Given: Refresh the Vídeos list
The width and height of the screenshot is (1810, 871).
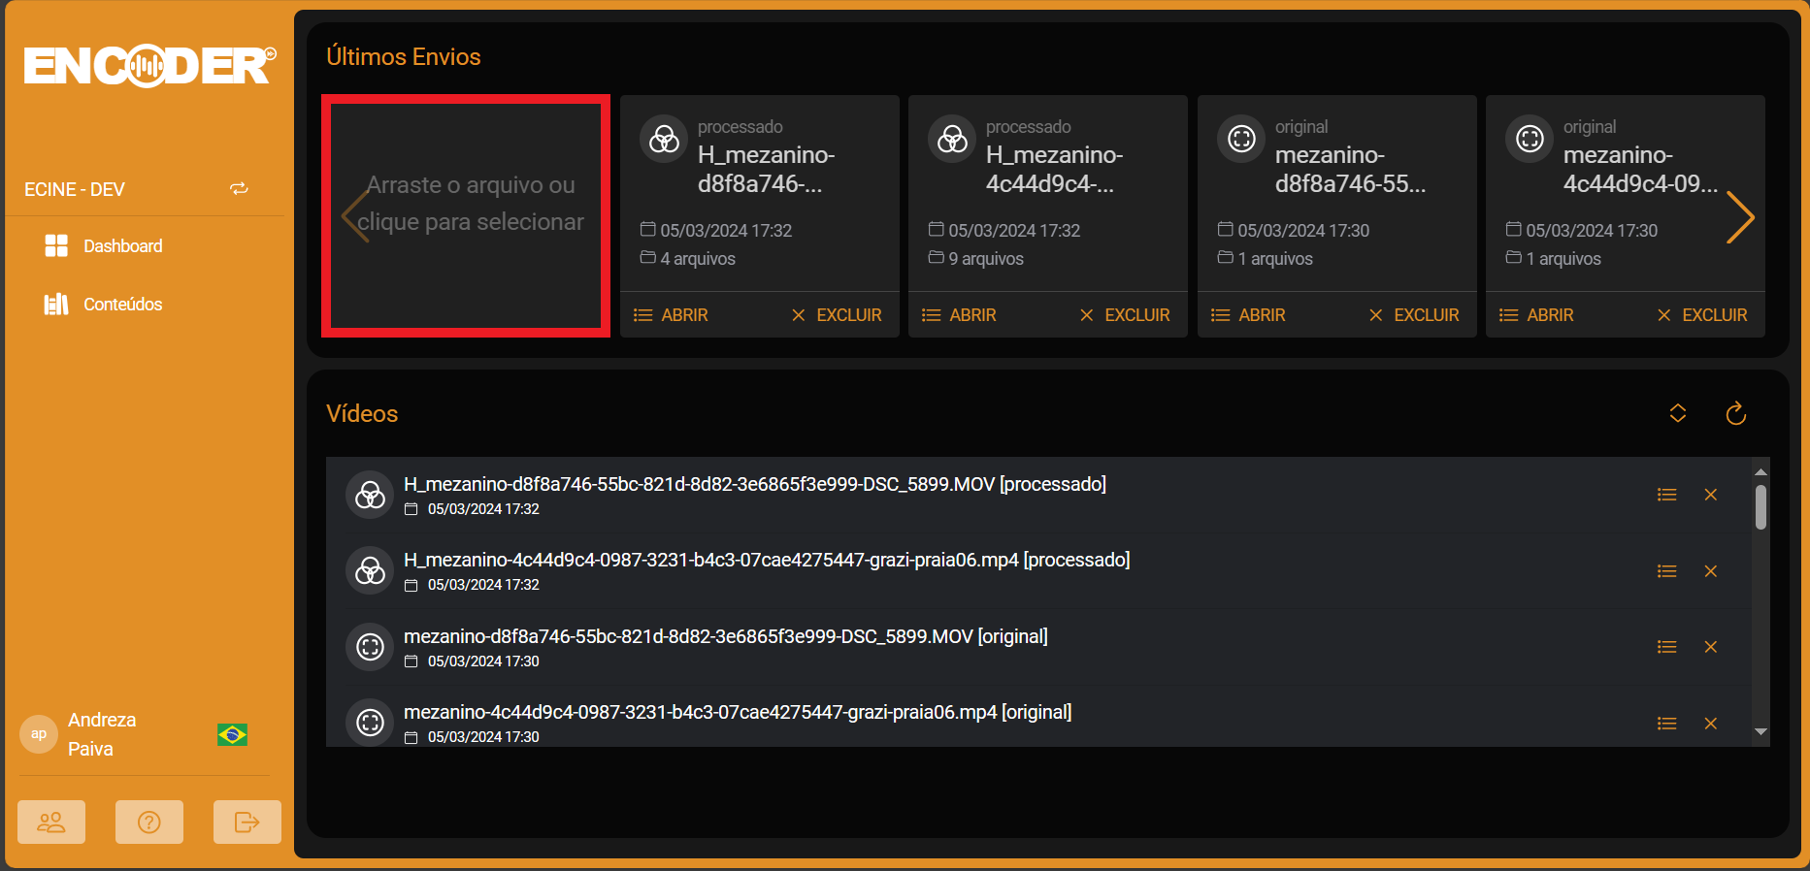Looking at the screenshot, I should pyautogui.click(x=1736, y=413).
